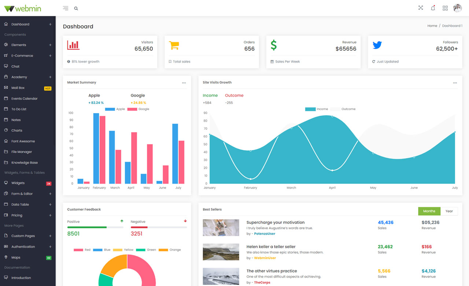Screen dimensions: 469x286
Task: Click the Dashboard home icon in sidebar
Action: 6,24
